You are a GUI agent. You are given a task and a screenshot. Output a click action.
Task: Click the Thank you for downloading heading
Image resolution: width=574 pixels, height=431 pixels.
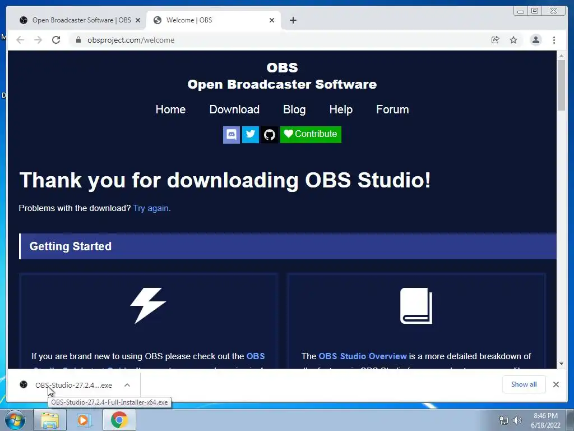click(225, 180)
